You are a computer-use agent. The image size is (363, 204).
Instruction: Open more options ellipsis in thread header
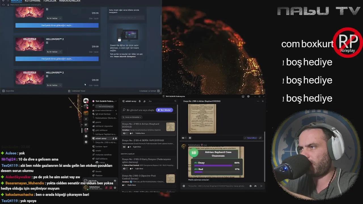point(258,101)
